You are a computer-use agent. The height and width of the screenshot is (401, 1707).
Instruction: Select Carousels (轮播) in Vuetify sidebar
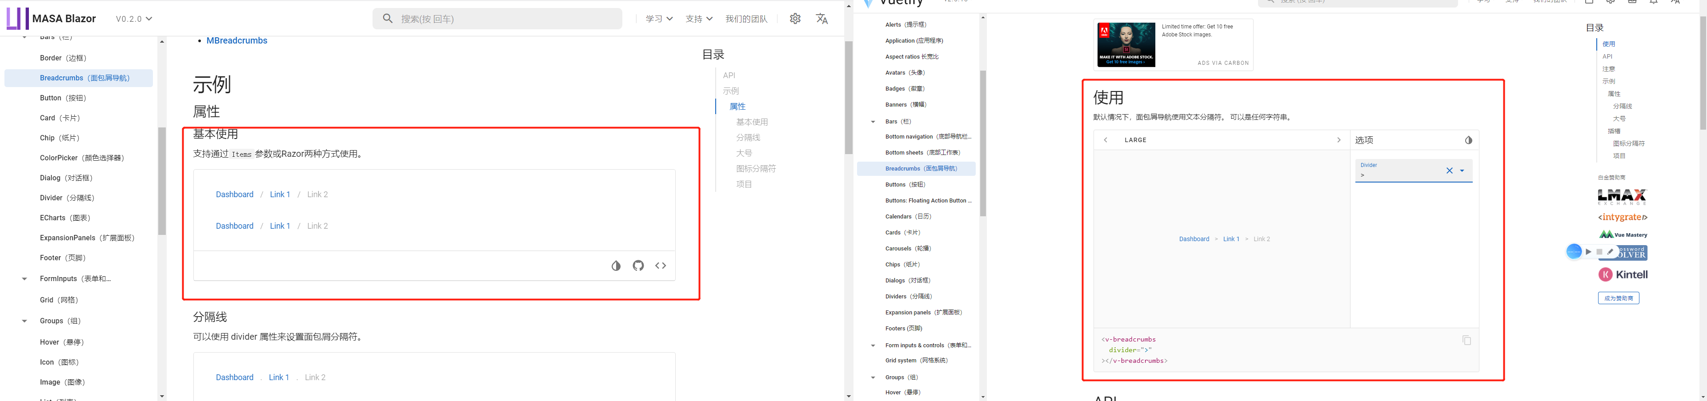point(908,249)
